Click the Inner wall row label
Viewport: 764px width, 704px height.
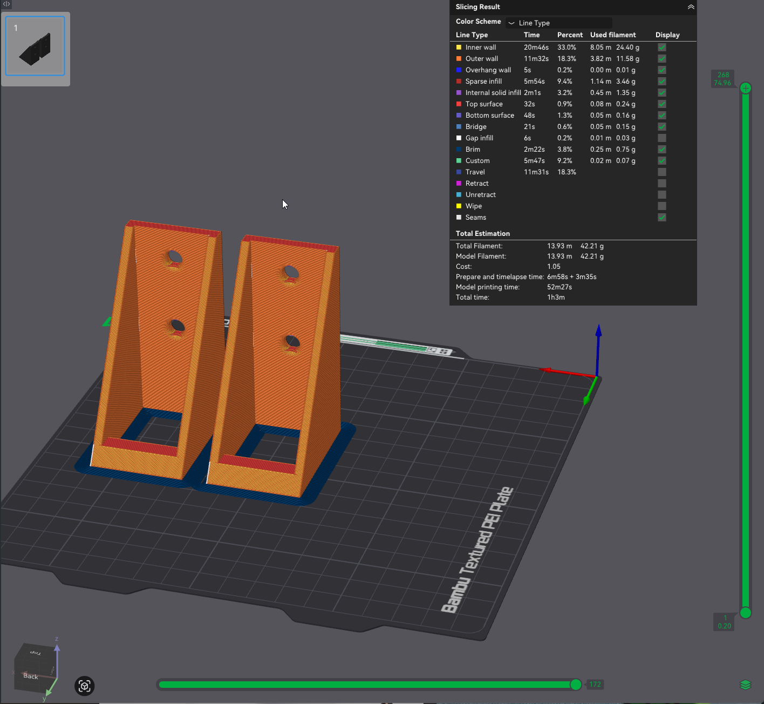click(481, 48)
